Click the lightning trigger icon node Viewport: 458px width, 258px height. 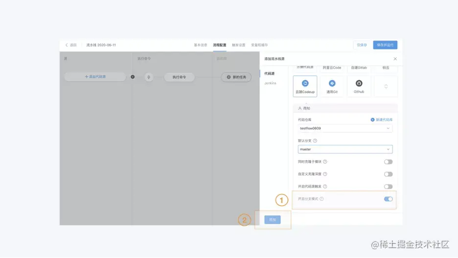coord(149,77)
